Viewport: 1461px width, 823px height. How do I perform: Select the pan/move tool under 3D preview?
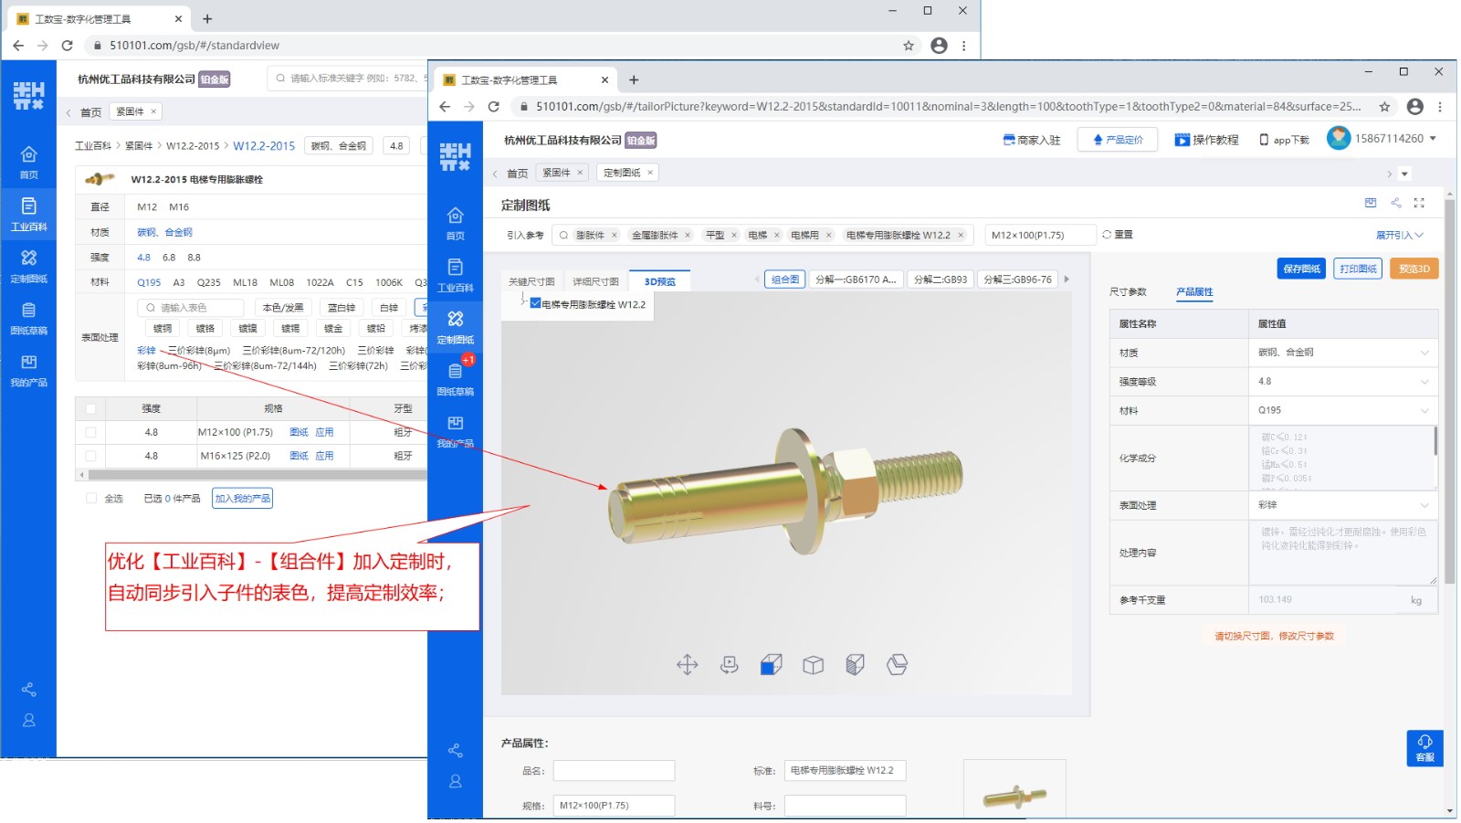pos(687,665)
